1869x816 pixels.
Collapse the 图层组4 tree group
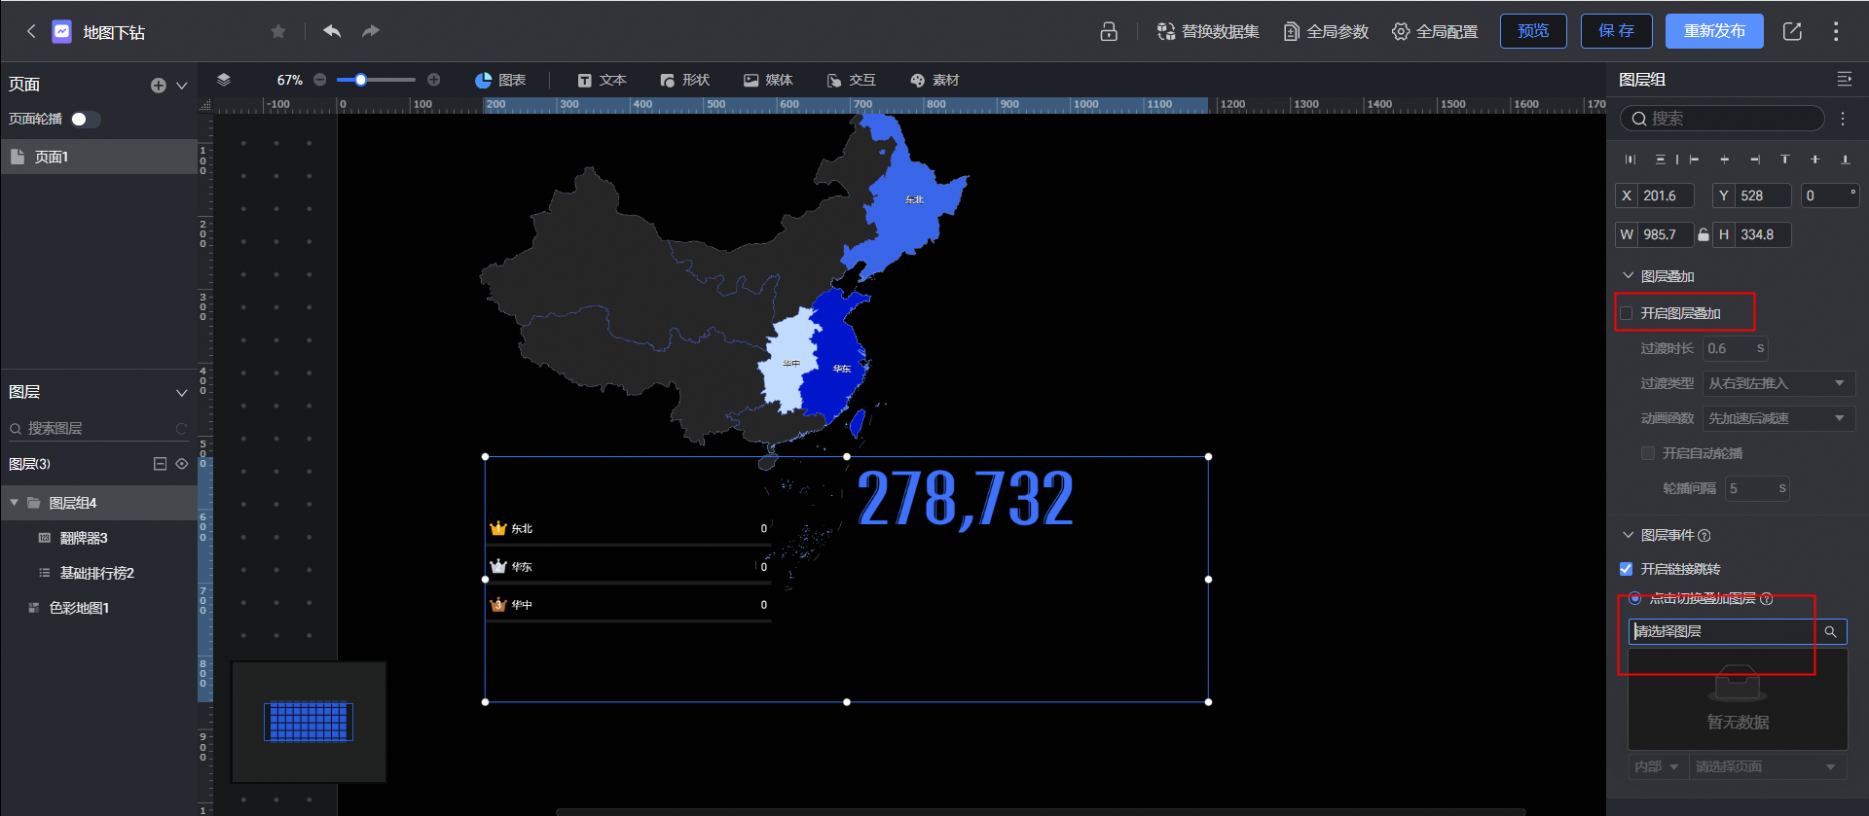(x=15, y=503)
